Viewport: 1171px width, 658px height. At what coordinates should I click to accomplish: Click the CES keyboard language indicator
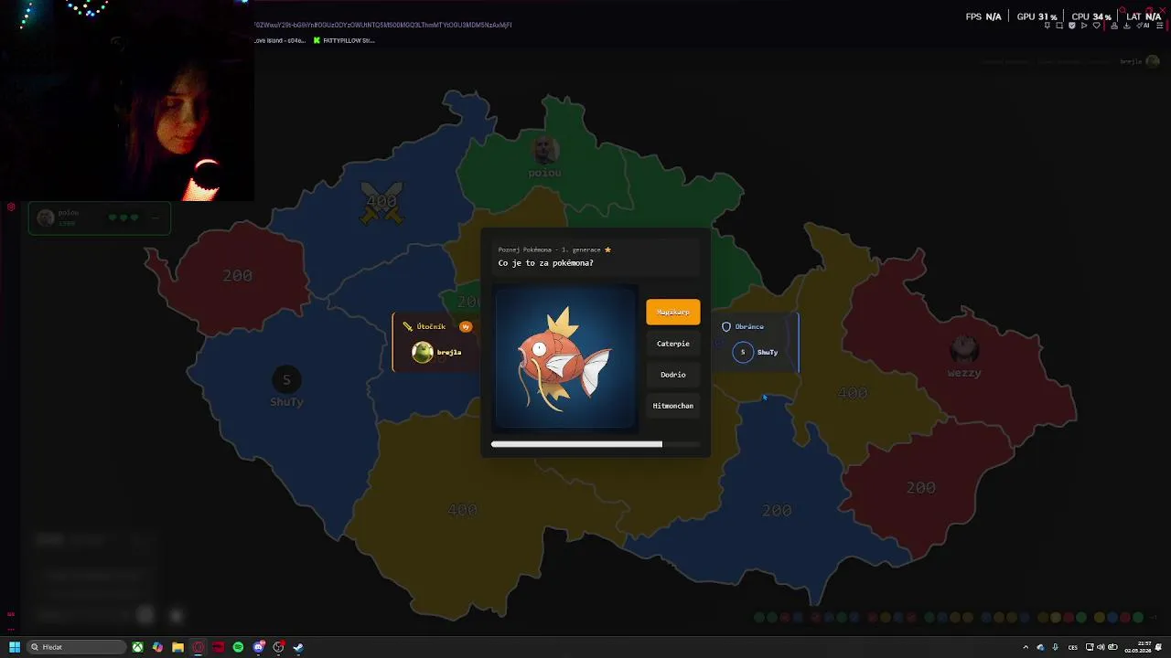click(1072, 647)
